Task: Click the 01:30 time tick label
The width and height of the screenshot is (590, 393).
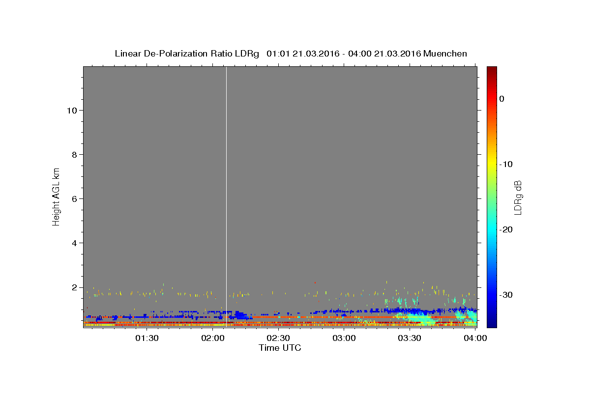Action: pyautogui.click(x=147, y=338)
